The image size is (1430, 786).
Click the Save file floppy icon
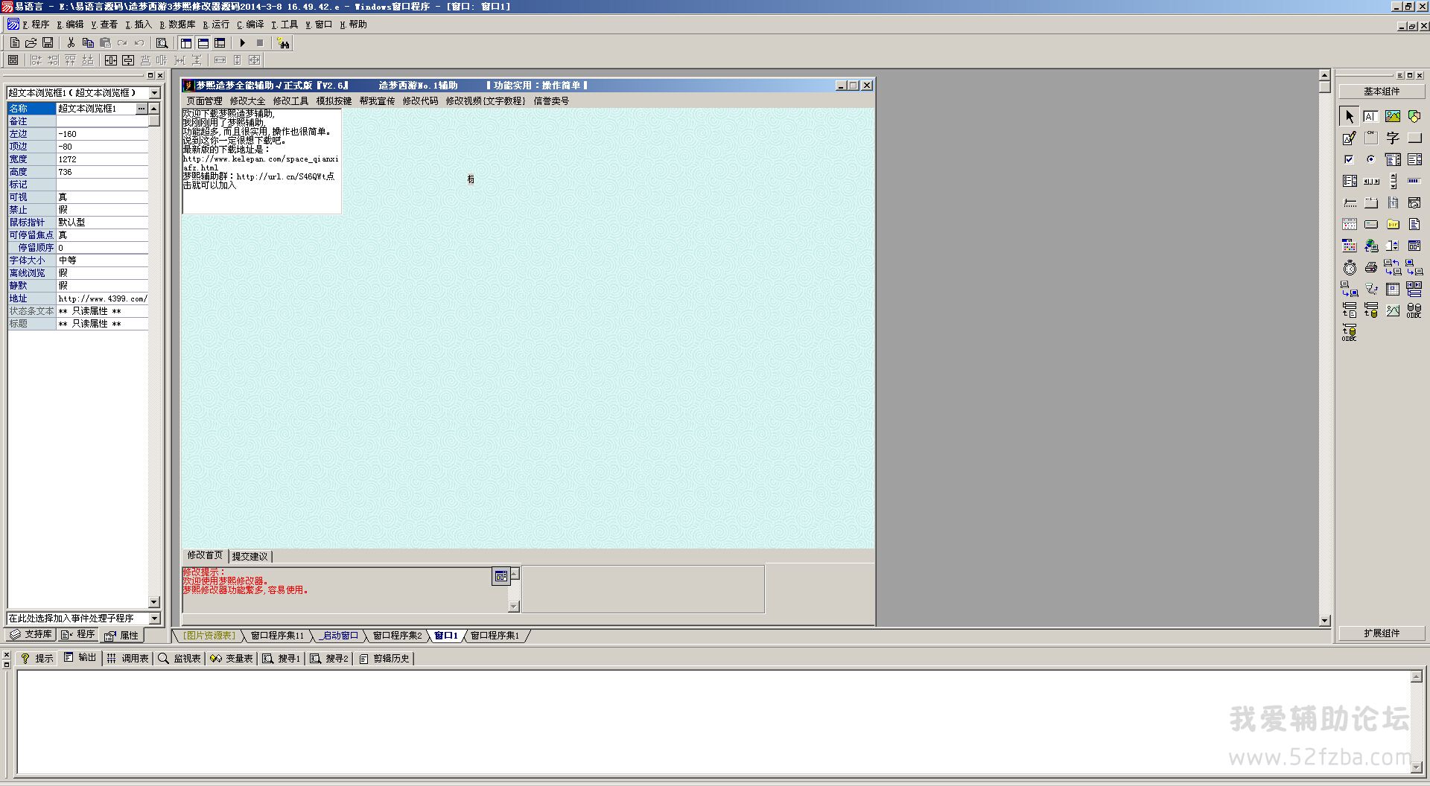point(48,43)
